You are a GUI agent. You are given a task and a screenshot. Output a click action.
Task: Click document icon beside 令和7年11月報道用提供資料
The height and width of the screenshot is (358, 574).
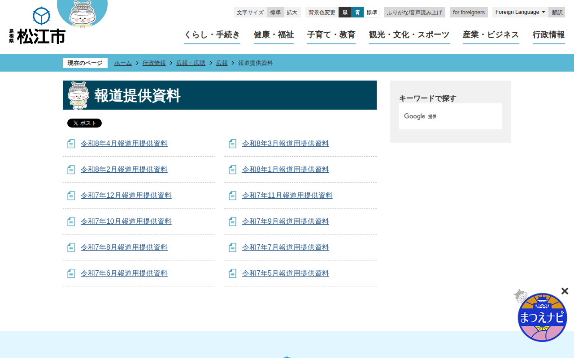click(x=232, y=196)
